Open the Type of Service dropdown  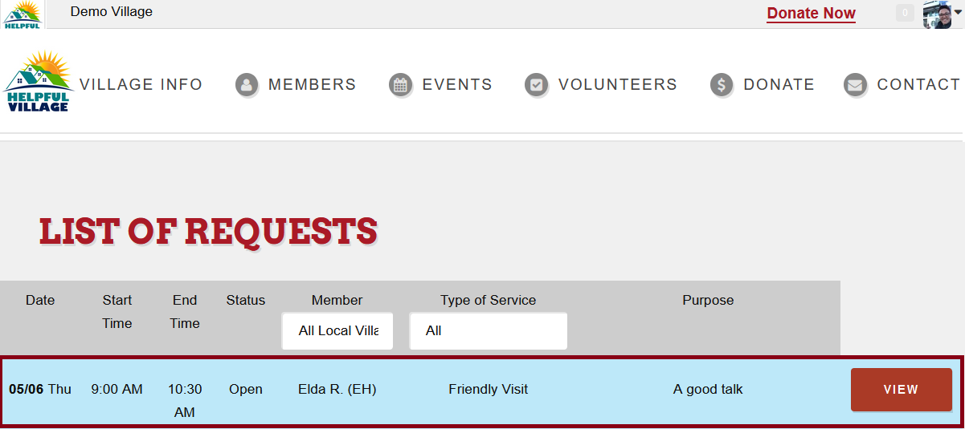tap(489, 331)
